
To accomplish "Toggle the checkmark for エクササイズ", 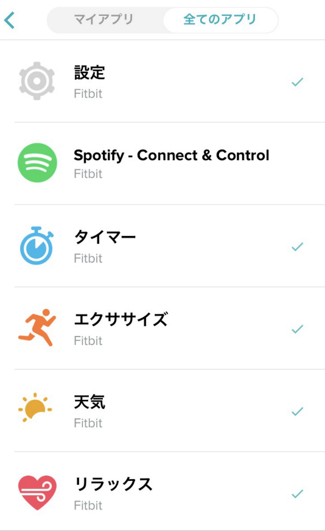I will [297, 329].
